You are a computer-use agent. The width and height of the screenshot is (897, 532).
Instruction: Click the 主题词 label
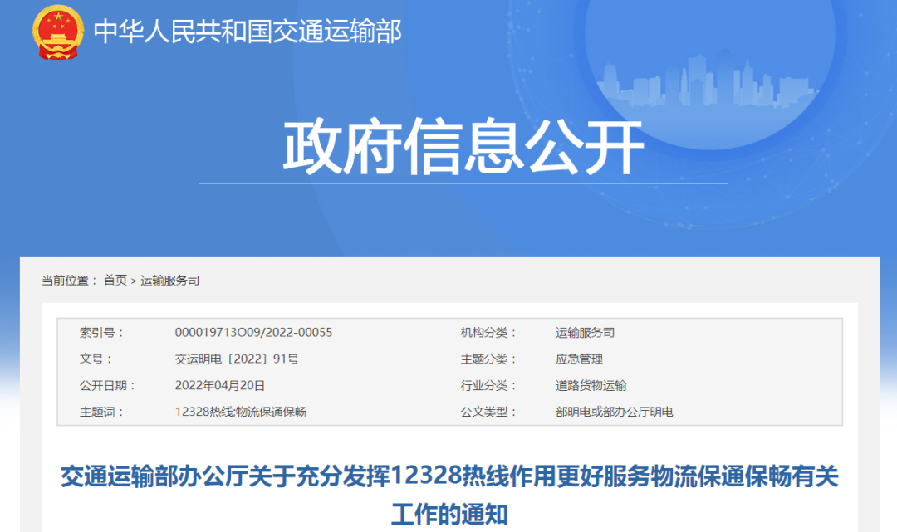(101, 412)
